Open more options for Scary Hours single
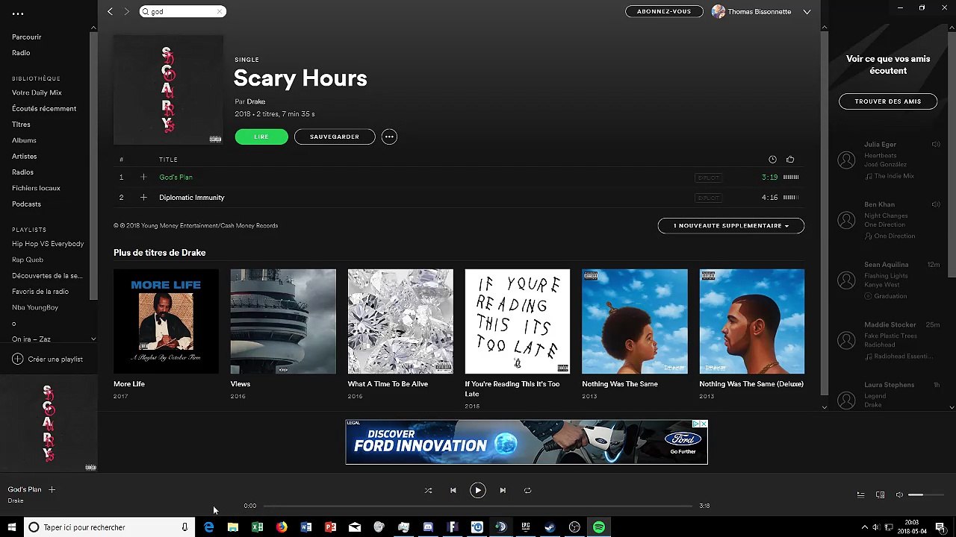This screenshot has width=956, height=537. 389,136
